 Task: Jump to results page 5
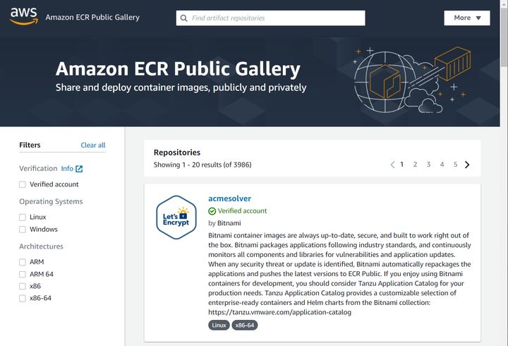tap(455, 165)
